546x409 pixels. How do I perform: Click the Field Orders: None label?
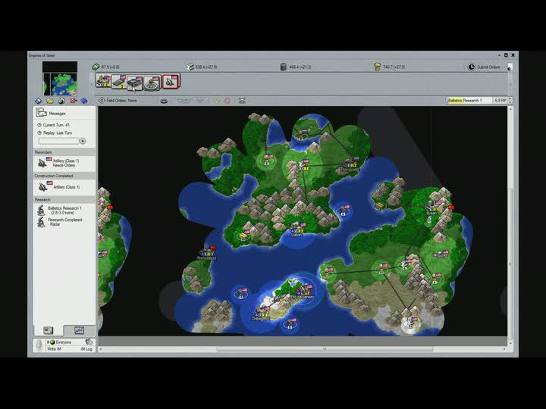[x=121, y=101]
